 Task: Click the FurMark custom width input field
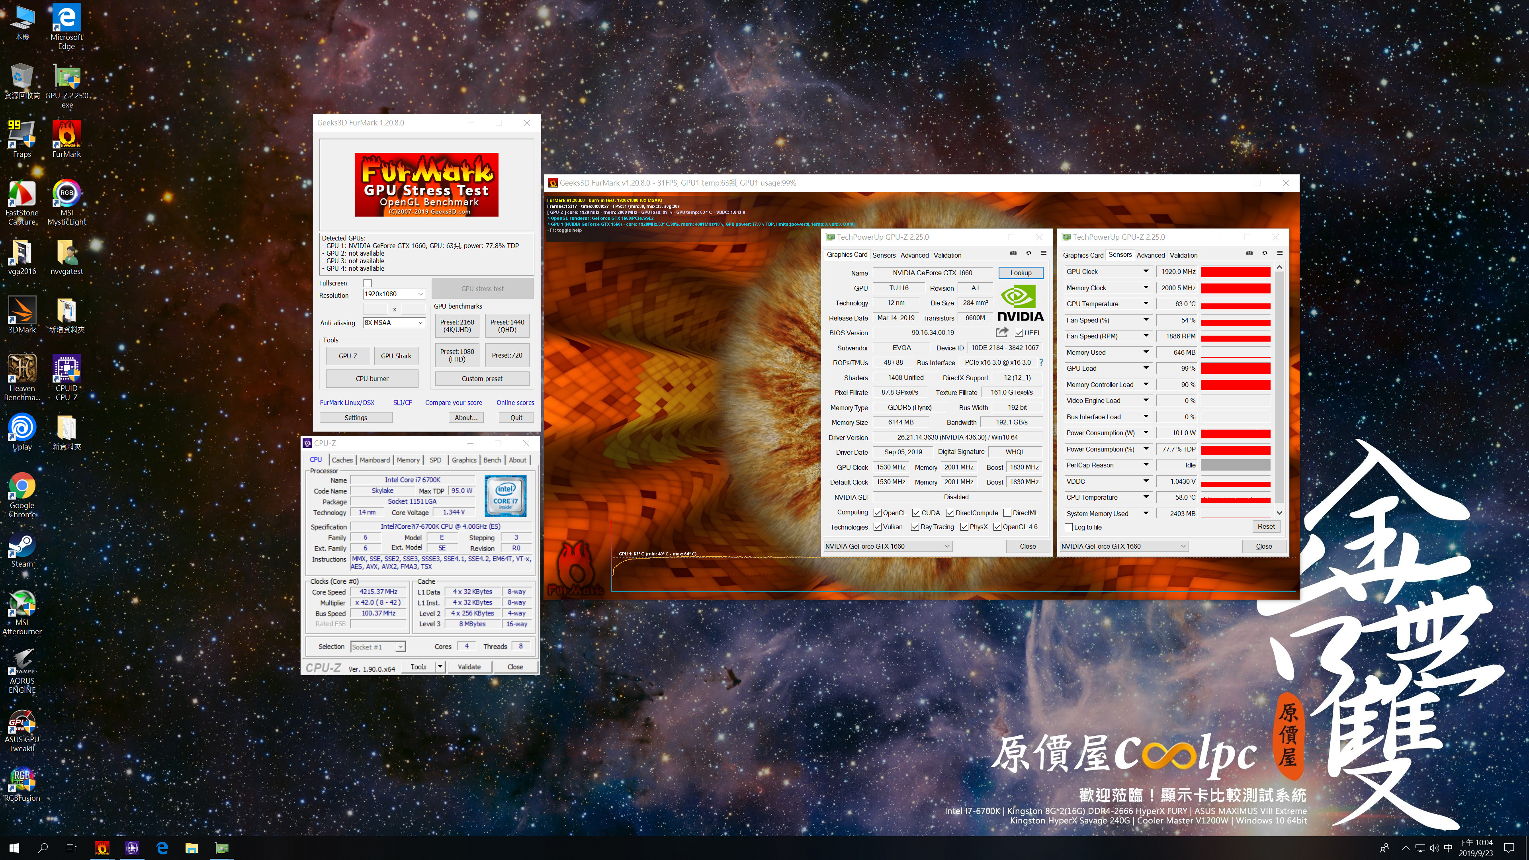click(375, 309)
